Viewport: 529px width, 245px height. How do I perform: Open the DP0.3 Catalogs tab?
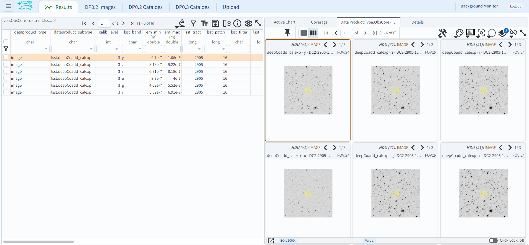pyautogui.click(x=193, y=7)
